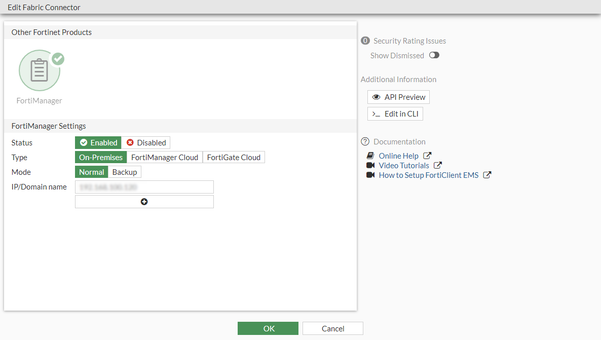Open the Online Help link
Viewport: 601px width, 340px height.
398,156
